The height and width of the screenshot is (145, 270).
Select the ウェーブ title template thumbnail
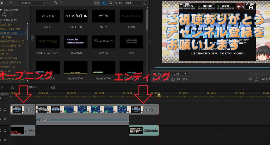(104, 16)
